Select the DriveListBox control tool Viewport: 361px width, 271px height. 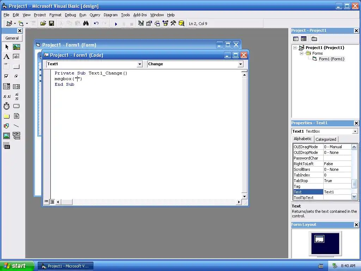[16, 106]
